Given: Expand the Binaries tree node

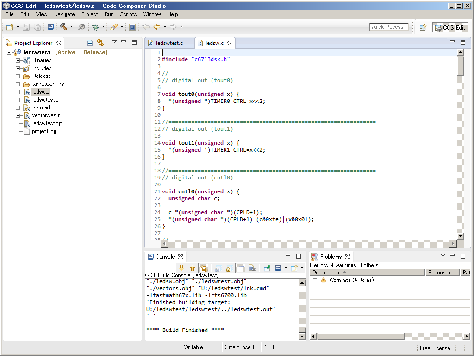Looking at the screenshot, I should (18, 60).
